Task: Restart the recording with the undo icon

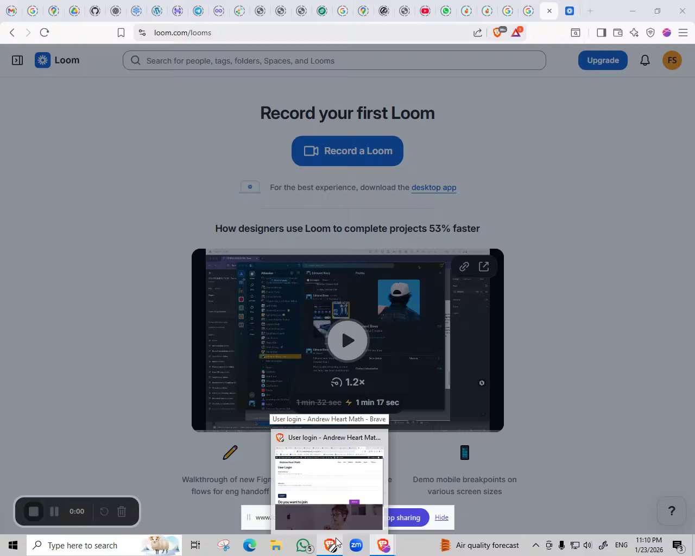Action: pos(104,511)
